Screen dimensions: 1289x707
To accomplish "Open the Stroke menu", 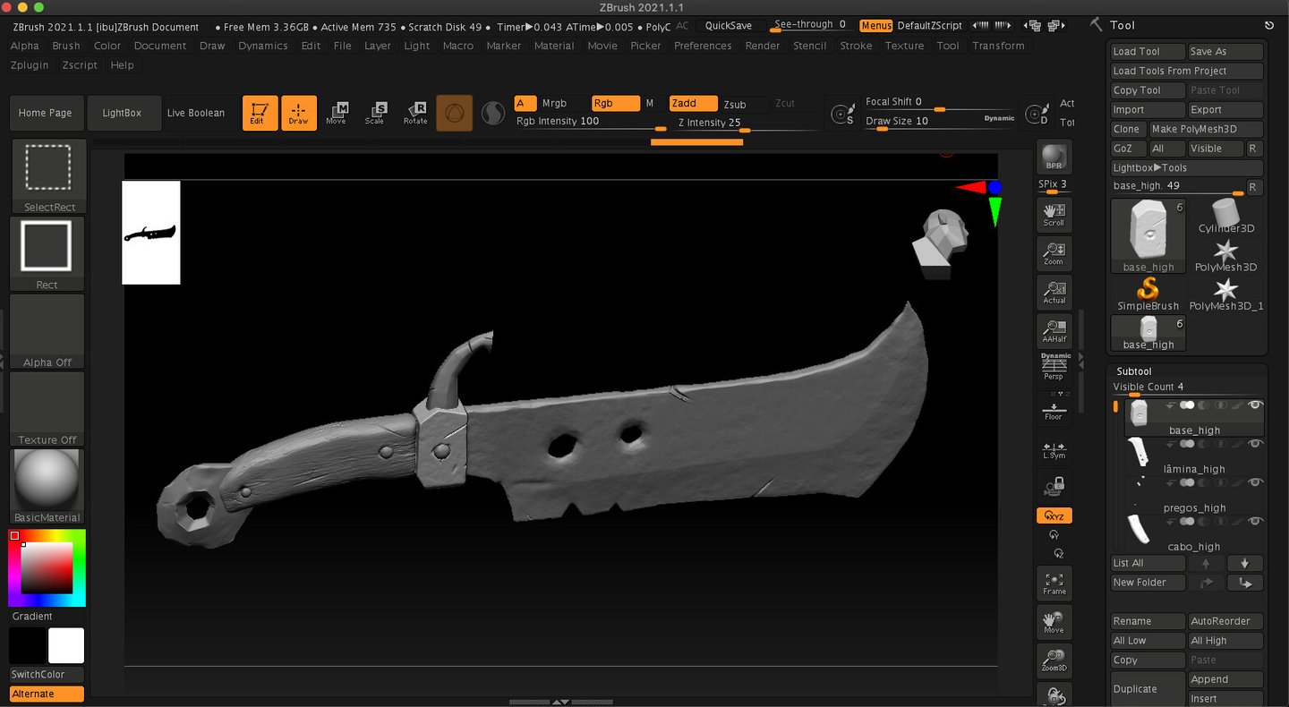I will tap(855, 46).
